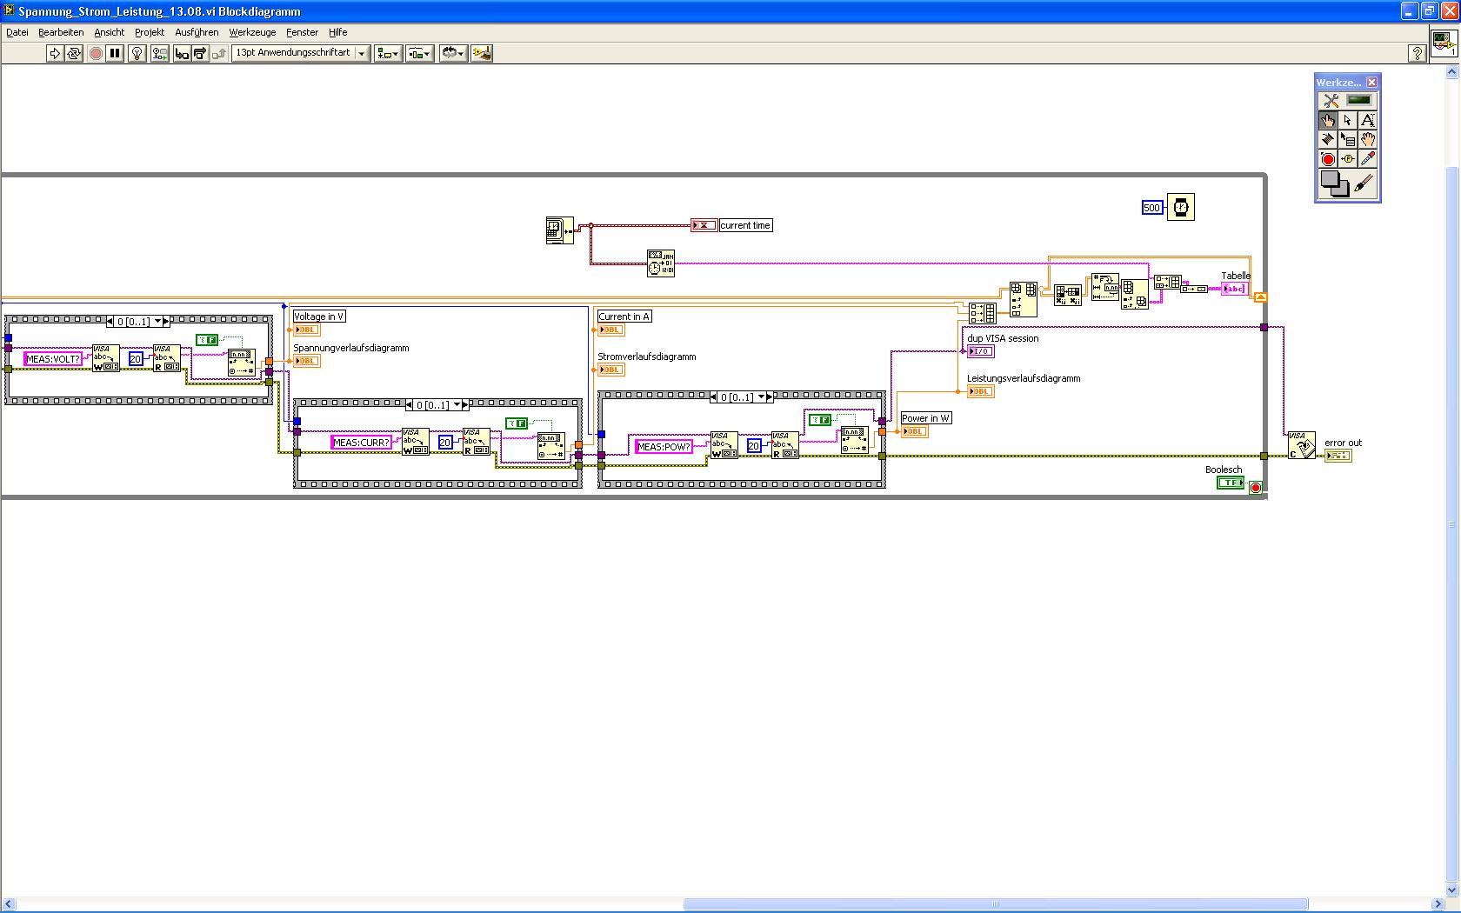Viewport: 1461px width, 913px height.
Task: Click the current time indicator terminal
Action: point(704,225)
